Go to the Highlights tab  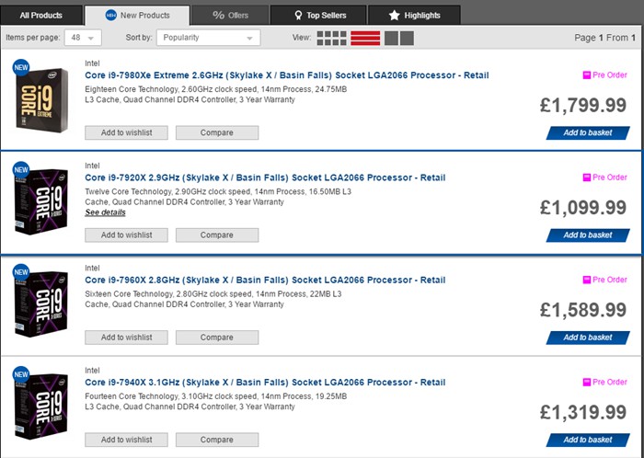coord(414,16)
